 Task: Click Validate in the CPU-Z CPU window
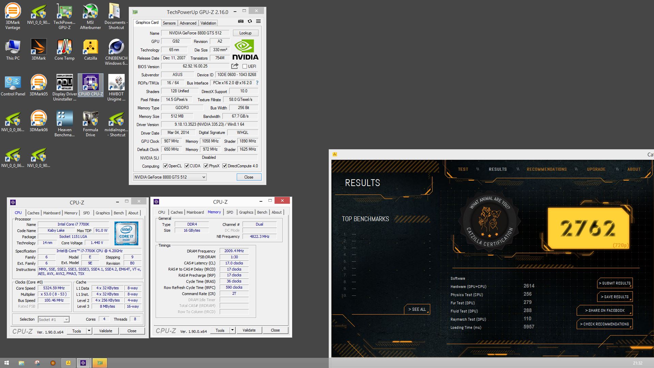tap(106, 331)
